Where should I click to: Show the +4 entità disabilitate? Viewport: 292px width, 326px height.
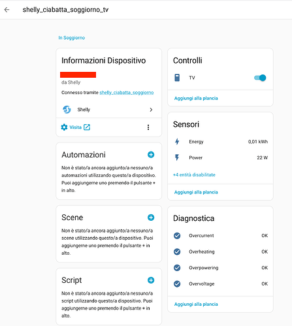(194, 174)
